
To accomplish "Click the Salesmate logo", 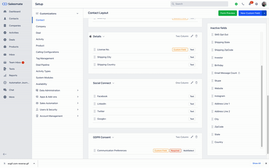I will tap(13, 4).
